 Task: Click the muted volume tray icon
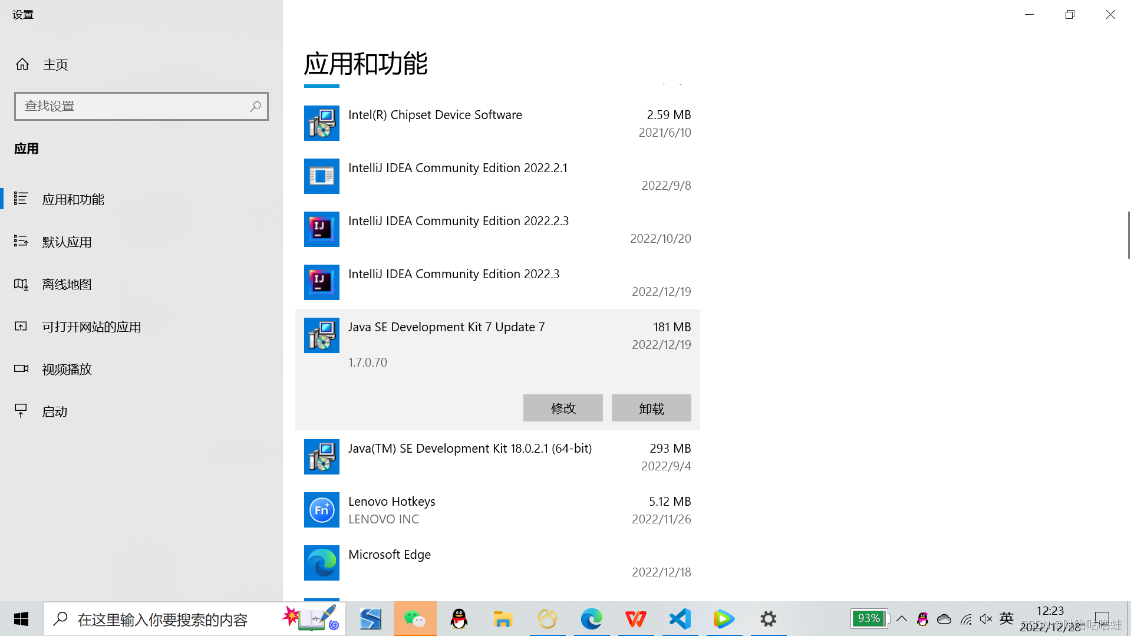tap(986, 619)
